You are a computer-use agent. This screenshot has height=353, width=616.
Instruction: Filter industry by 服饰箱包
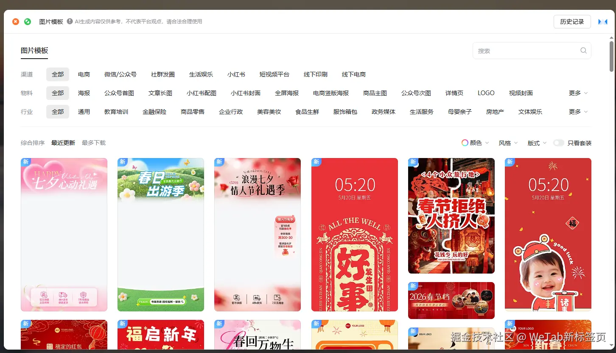pos(345,112)
